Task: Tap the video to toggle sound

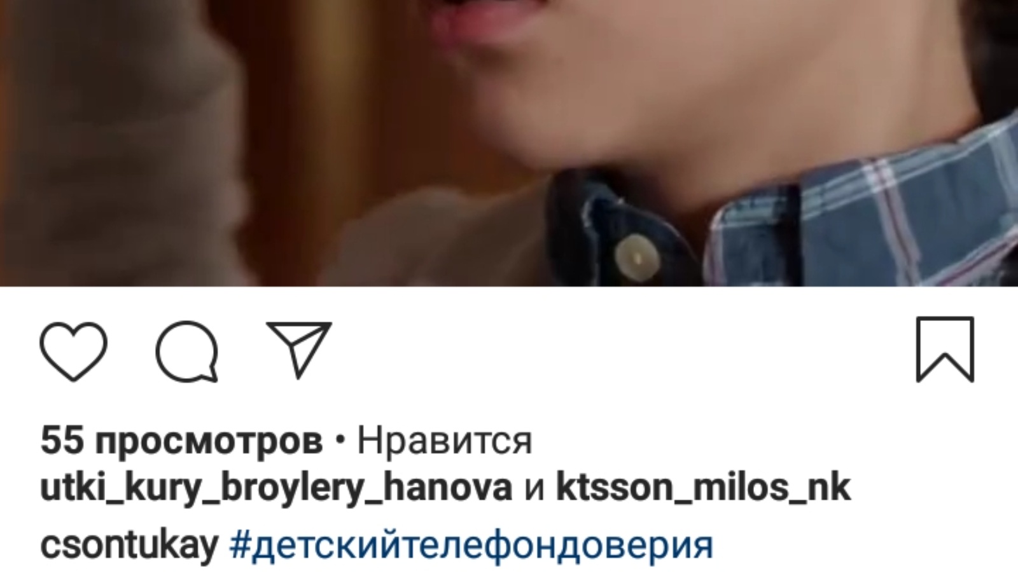Action: (x=509, y=143)
